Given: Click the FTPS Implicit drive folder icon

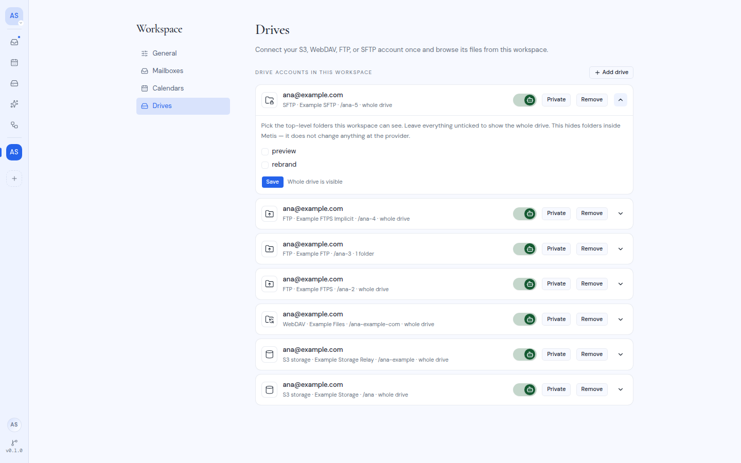Looking at the screenshot, I should pos(270,214).
